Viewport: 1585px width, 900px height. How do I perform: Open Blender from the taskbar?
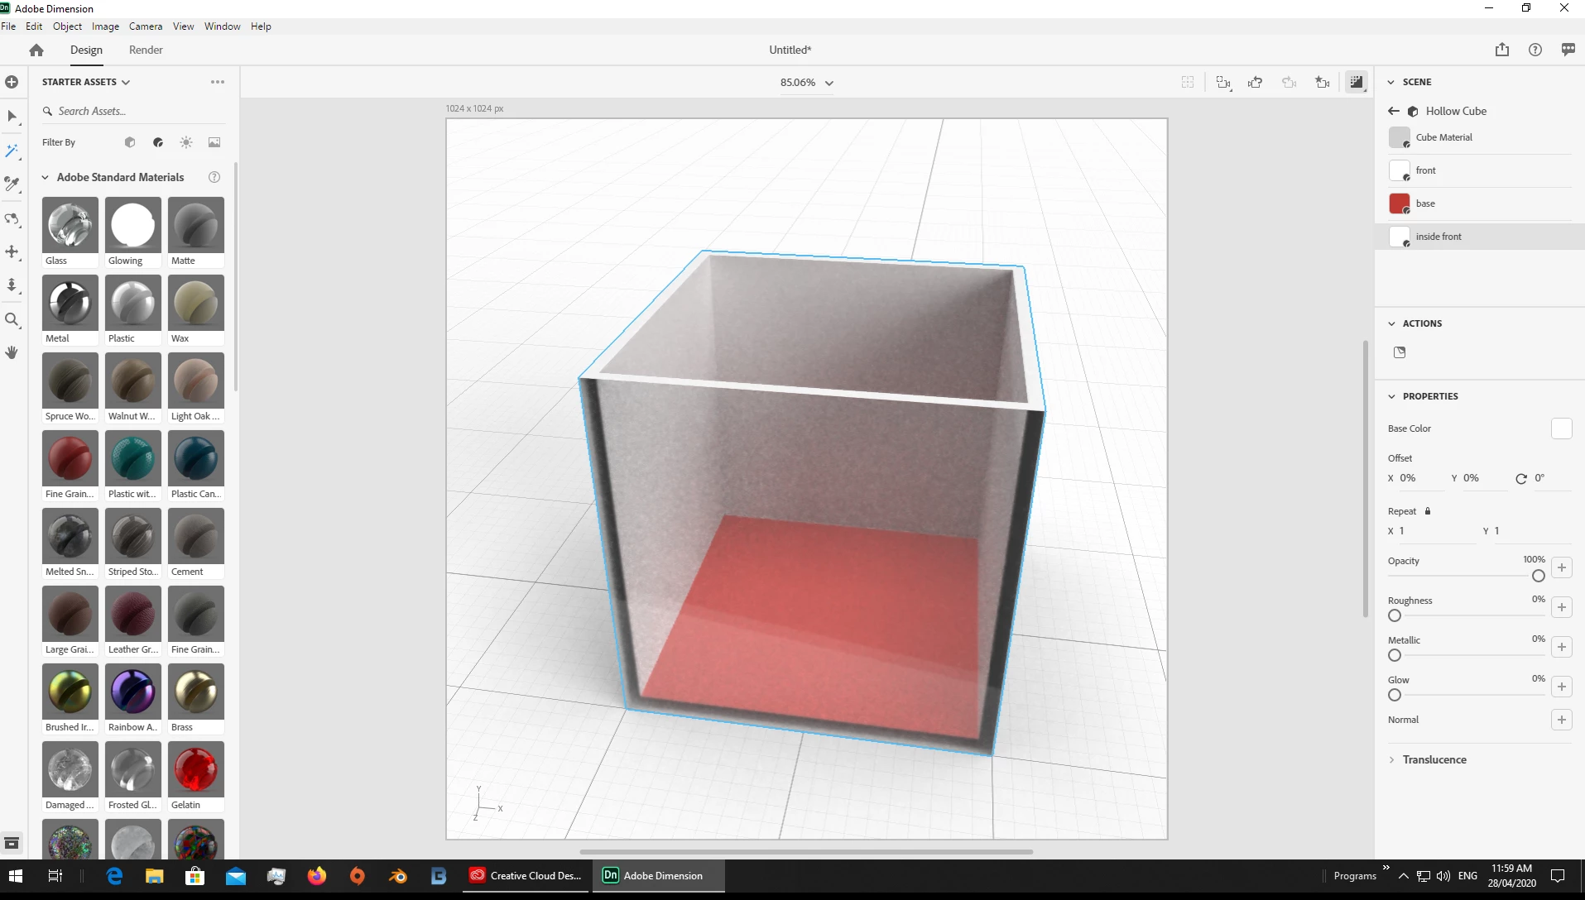coord(398,876)
